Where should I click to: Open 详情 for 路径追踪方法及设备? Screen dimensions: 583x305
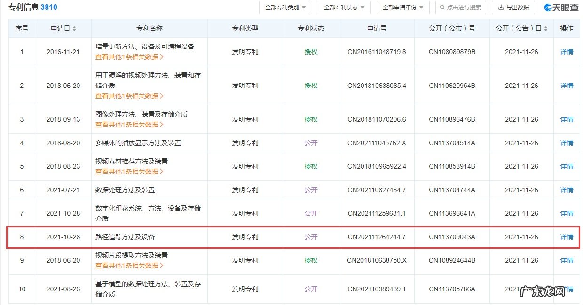point(567,237)
